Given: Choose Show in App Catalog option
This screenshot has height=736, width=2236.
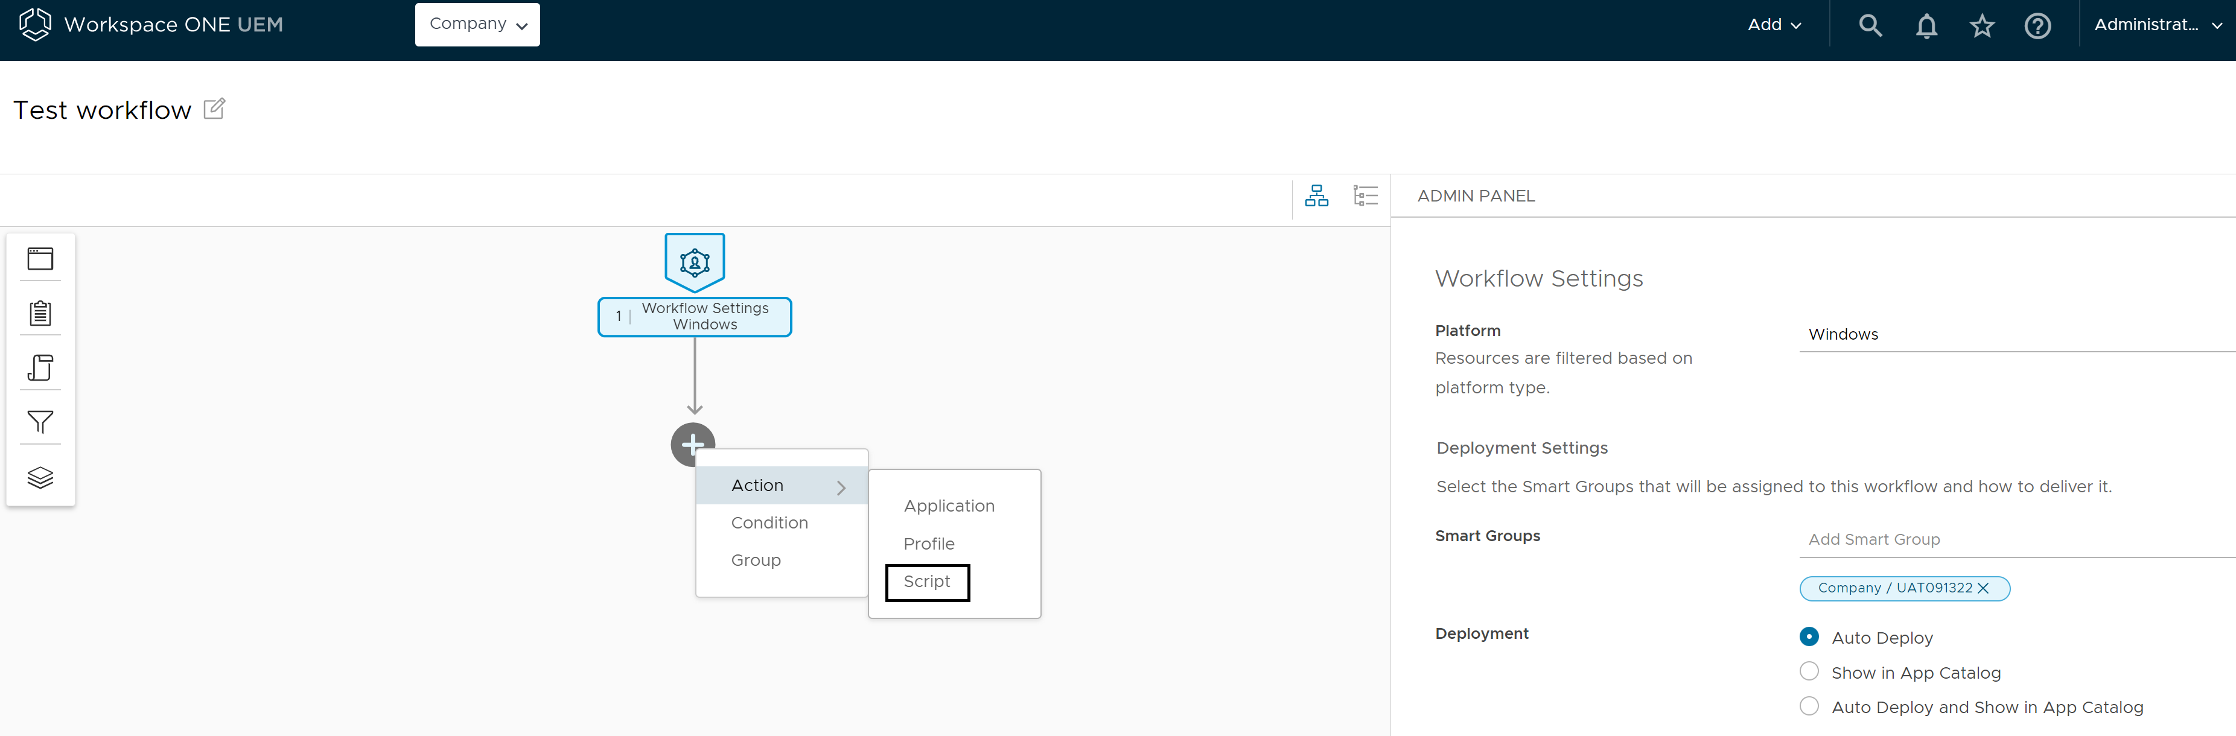Looking at the screenshot, I should 1809,671.
